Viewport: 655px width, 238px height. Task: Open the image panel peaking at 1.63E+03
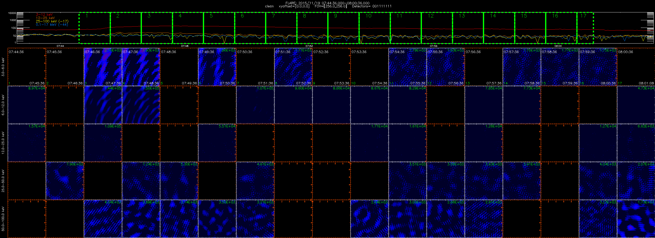446,67
